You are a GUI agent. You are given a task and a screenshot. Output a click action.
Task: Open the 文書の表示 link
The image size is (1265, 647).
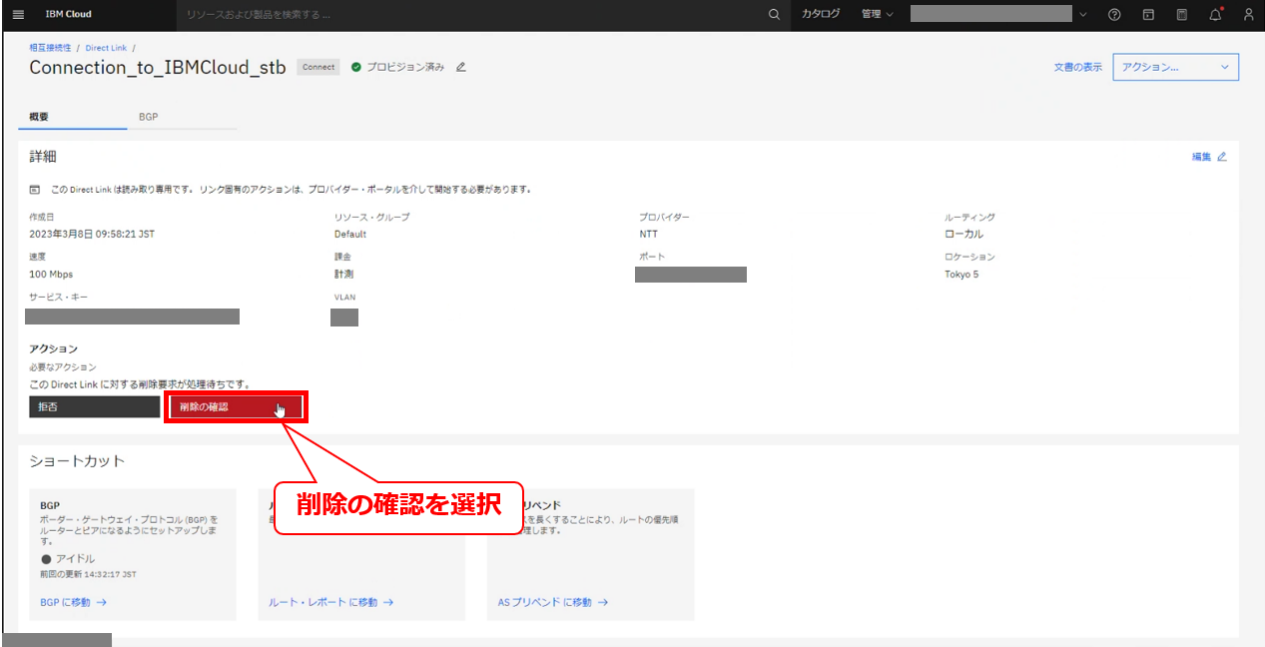click(x=1077, y=67)
